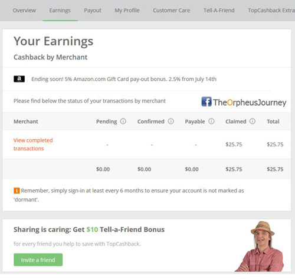
Task: Click the Confirmed column info icon
Action: (x=171, y=122)
